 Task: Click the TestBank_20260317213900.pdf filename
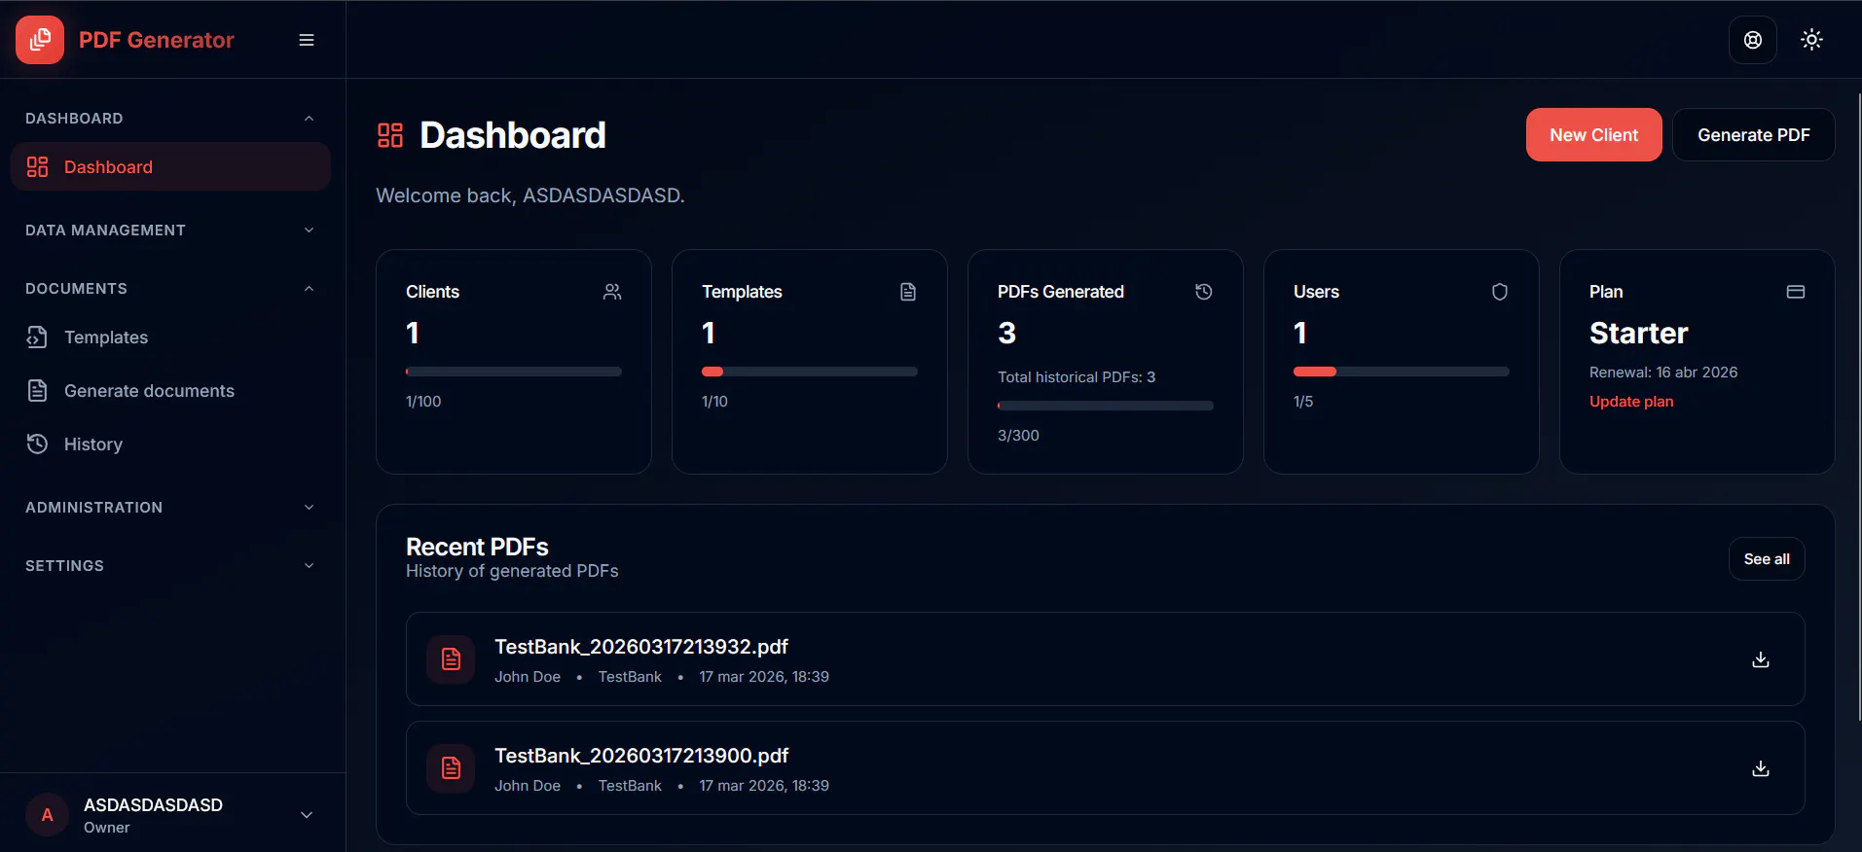641,756
